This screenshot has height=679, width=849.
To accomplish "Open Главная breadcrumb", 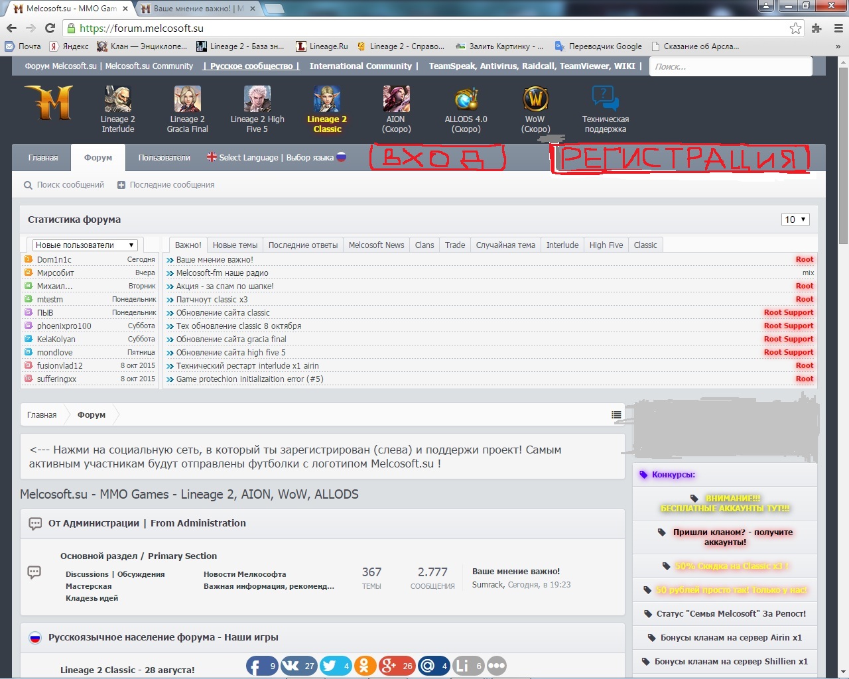I will [42, 415].
